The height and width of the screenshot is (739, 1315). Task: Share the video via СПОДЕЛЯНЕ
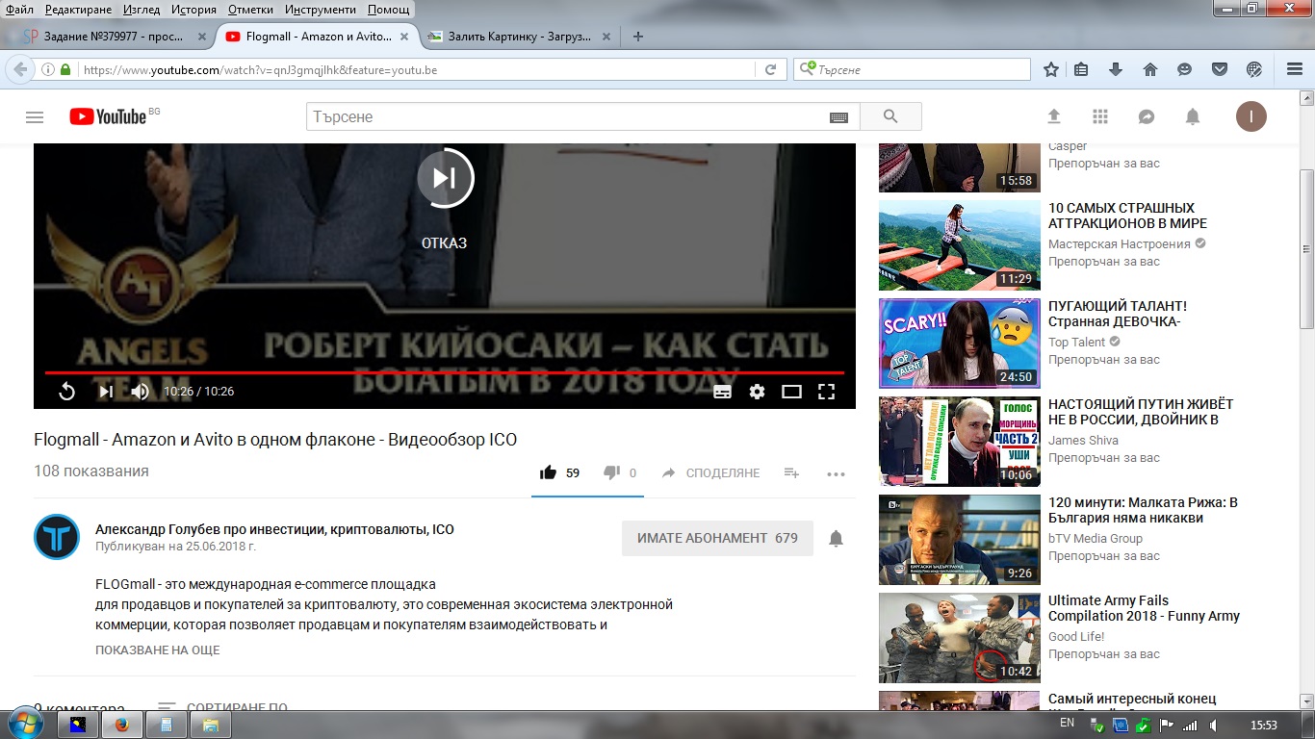(x=710, y=472)
